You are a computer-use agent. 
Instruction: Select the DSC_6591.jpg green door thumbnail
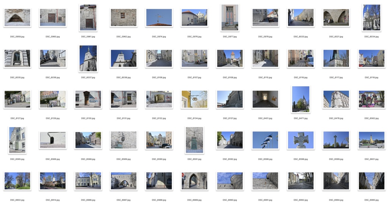(194, 140)
